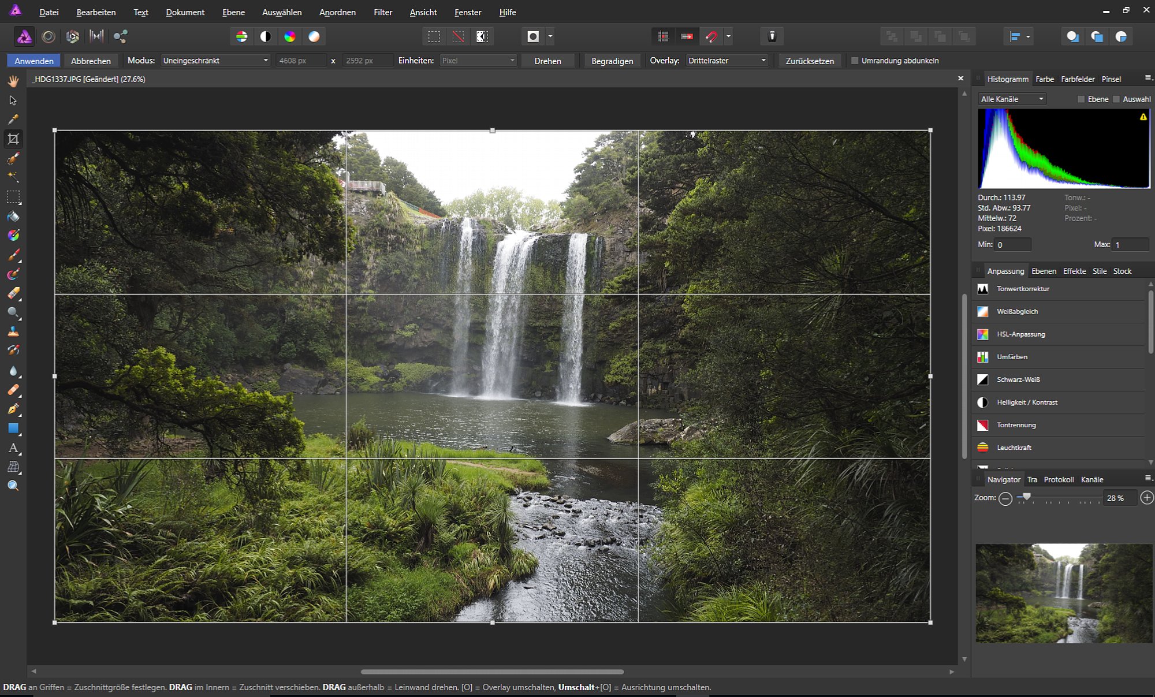This screenshot has width=1155, height=697.
Task: Select the Text tool
Action: [13, 448]
